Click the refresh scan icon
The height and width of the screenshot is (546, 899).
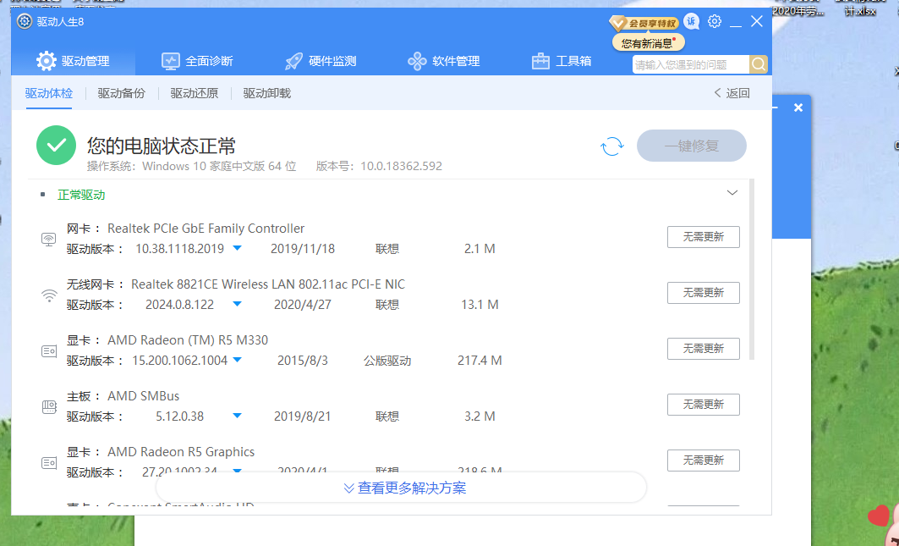point(611,146)
